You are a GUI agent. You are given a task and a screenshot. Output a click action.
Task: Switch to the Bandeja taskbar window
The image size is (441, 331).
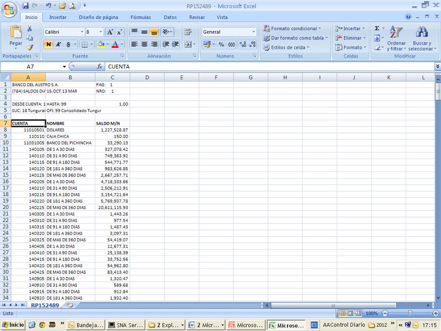pos(86,325)
